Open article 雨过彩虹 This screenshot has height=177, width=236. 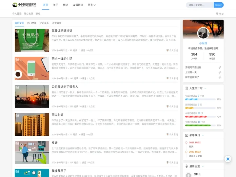click(x=57, y=115)
